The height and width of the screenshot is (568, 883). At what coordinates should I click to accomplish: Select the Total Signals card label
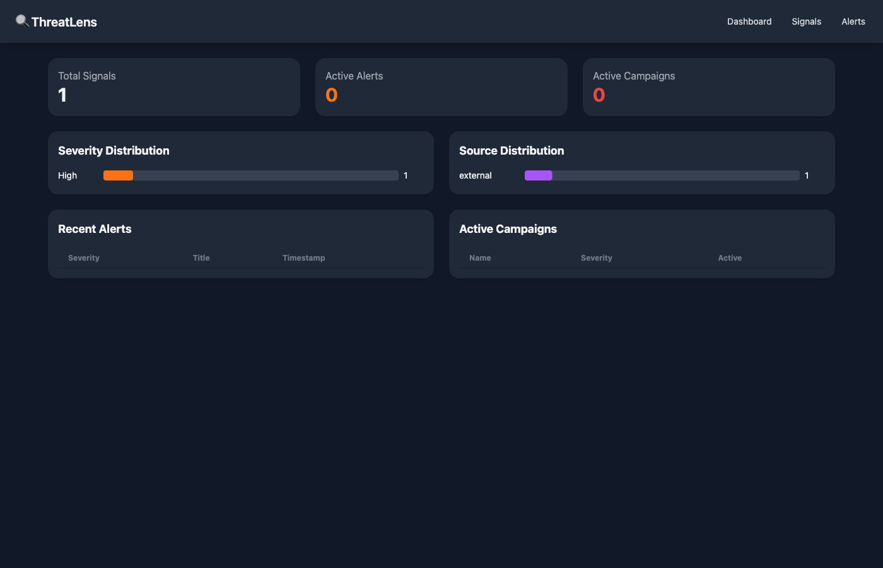coord(87,76)
